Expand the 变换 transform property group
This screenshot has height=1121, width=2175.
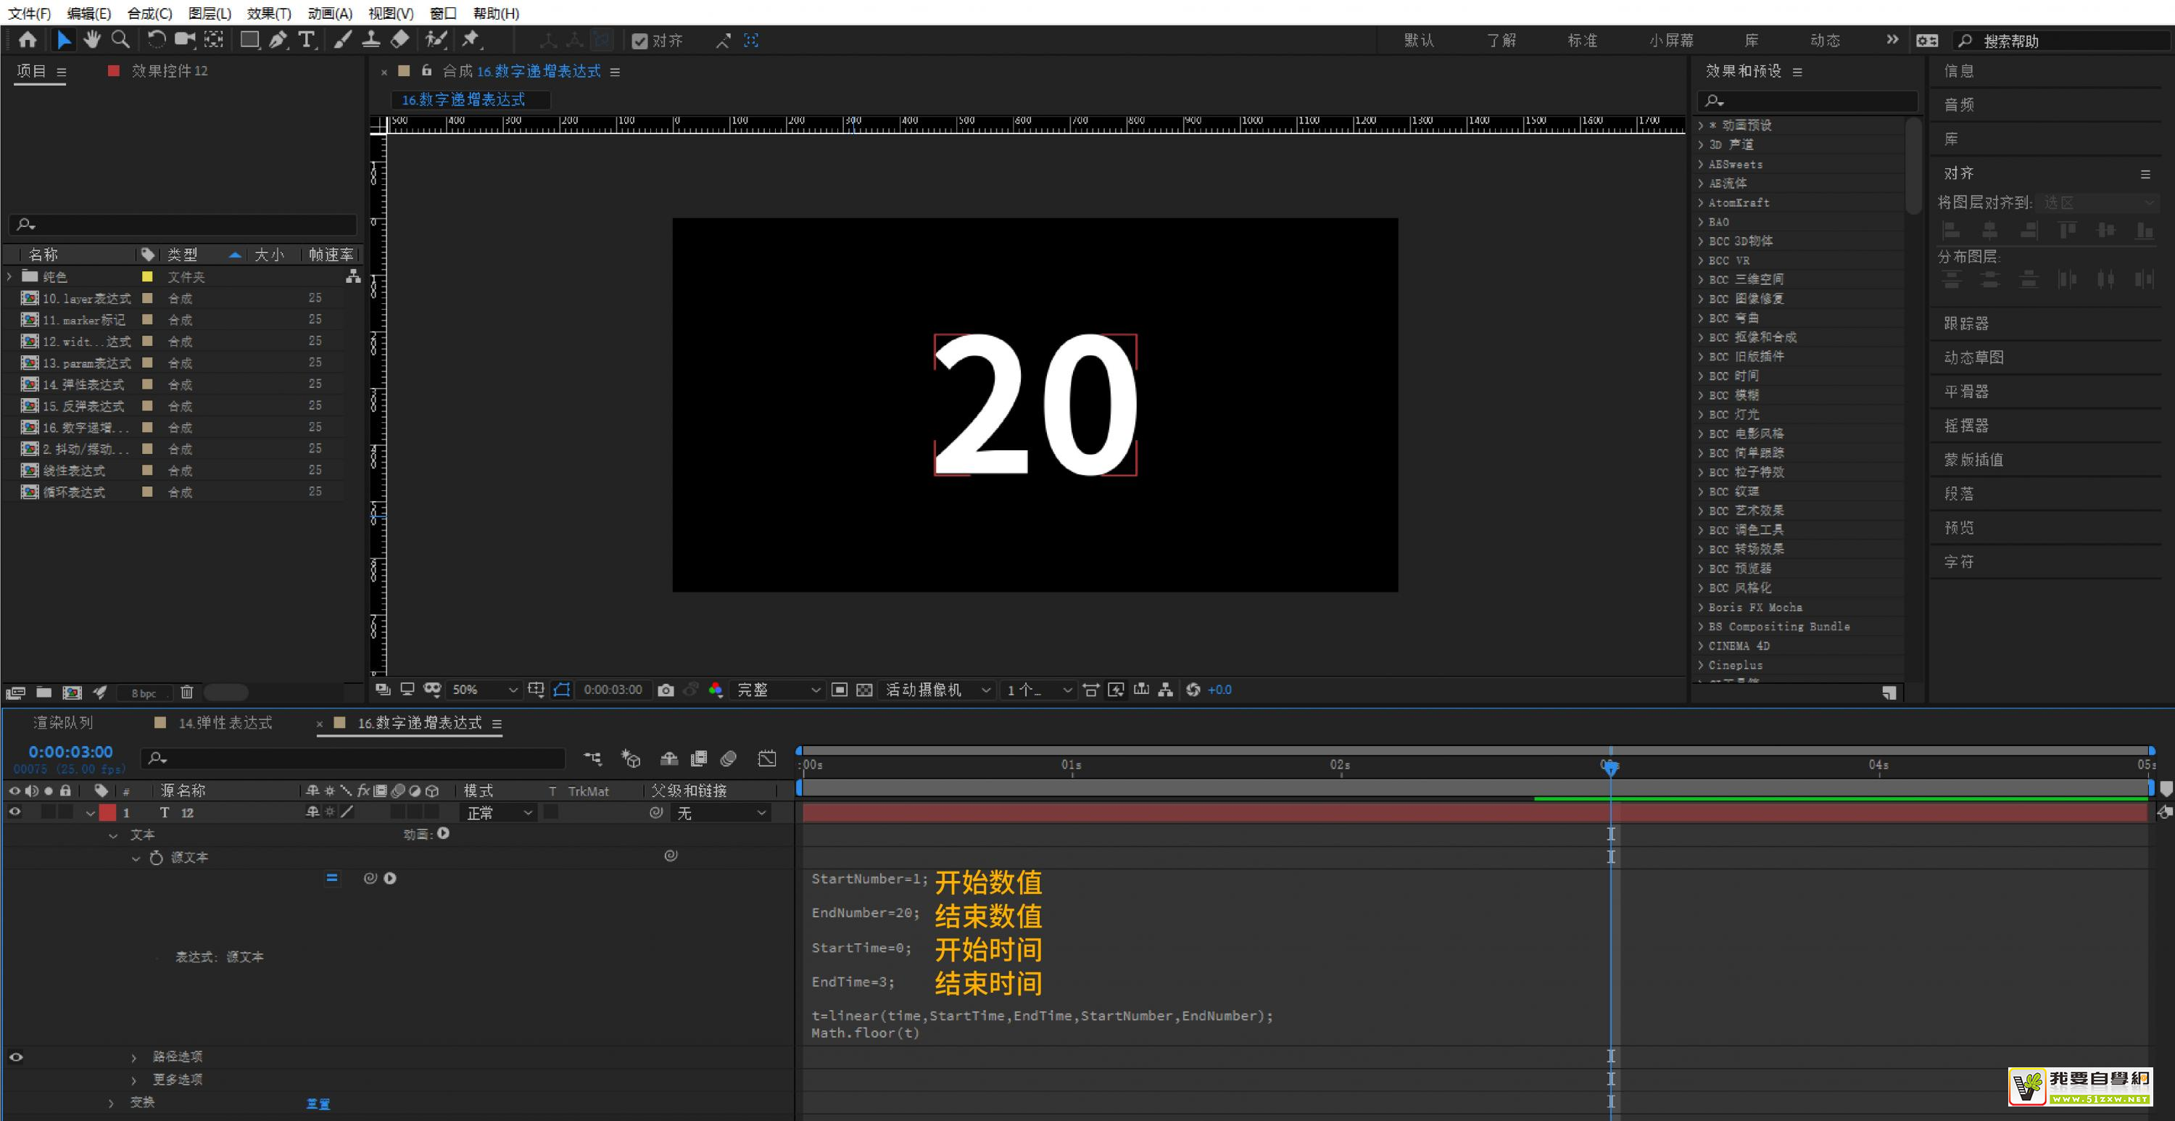[x=112, y=1102]
